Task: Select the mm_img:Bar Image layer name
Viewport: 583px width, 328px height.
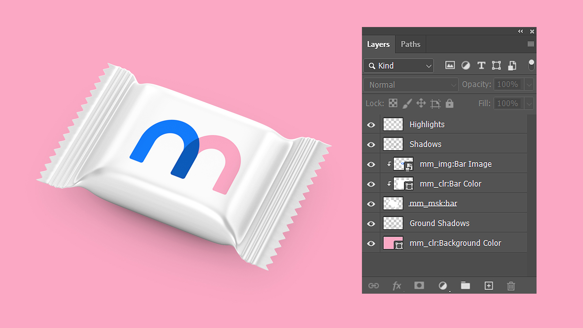Action: [455, 164]
